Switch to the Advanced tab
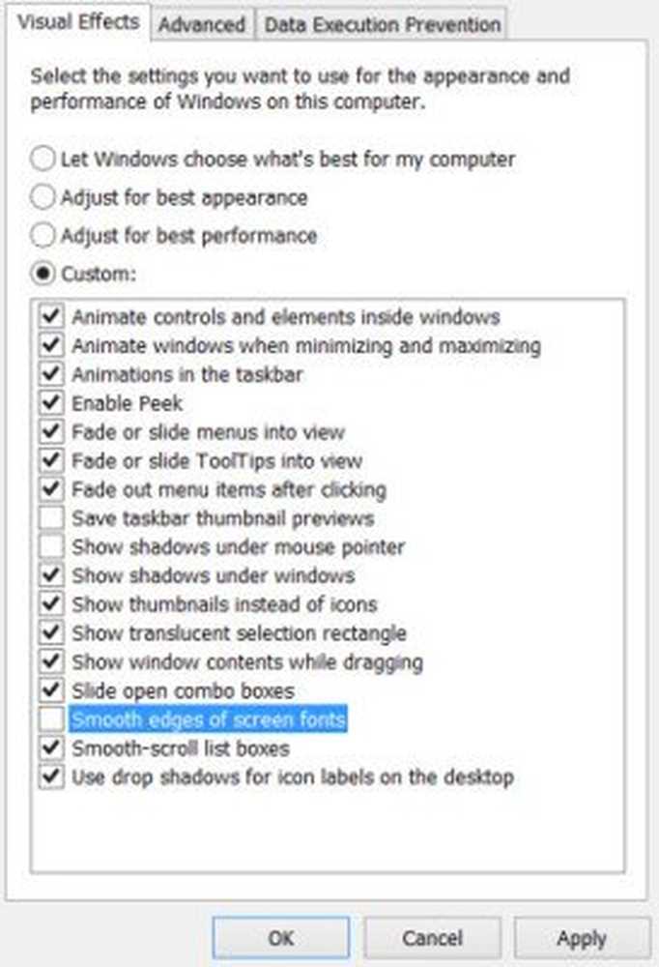 click(x=202, y=25)
